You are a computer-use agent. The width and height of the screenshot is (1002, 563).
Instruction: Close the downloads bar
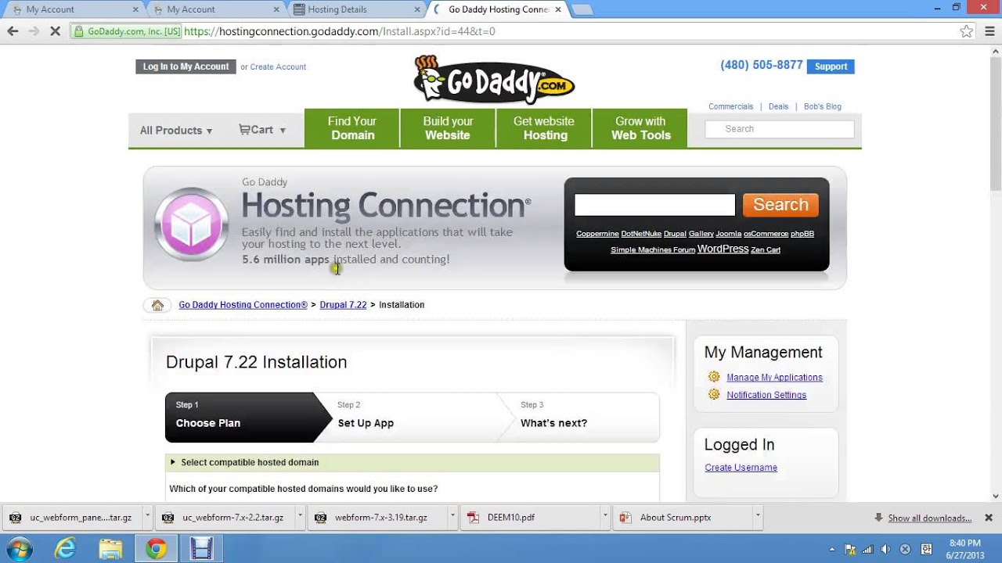[x=988, y=518]
